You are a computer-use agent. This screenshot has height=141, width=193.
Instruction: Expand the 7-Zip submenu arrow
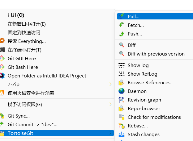pyautogui.click(x=110, y=84)
